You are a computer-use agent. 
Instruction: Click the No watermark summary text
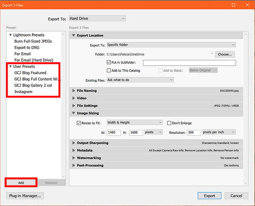[x=229, y=158]
